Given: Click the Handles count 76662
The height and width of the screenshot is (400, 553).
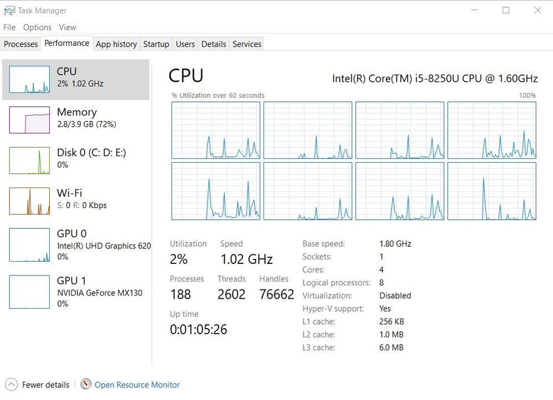Looking at the screenshot, I should (x=277, y=294).
